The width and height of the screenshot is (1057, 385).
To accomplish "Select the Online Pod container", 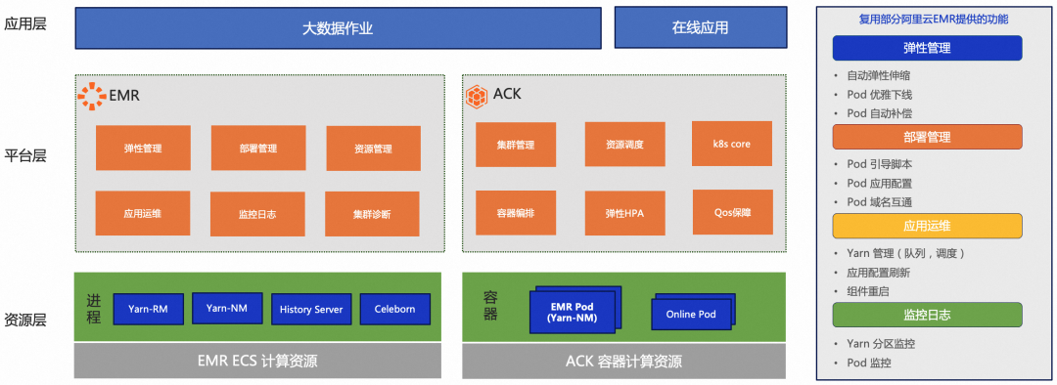I will 691,315.
